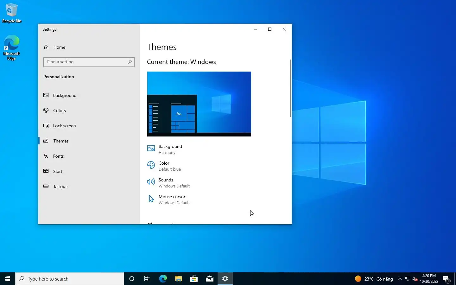This screenshot has width=456, height=285.
Task: Show hidden system tray icons
Action: [400, 279]
